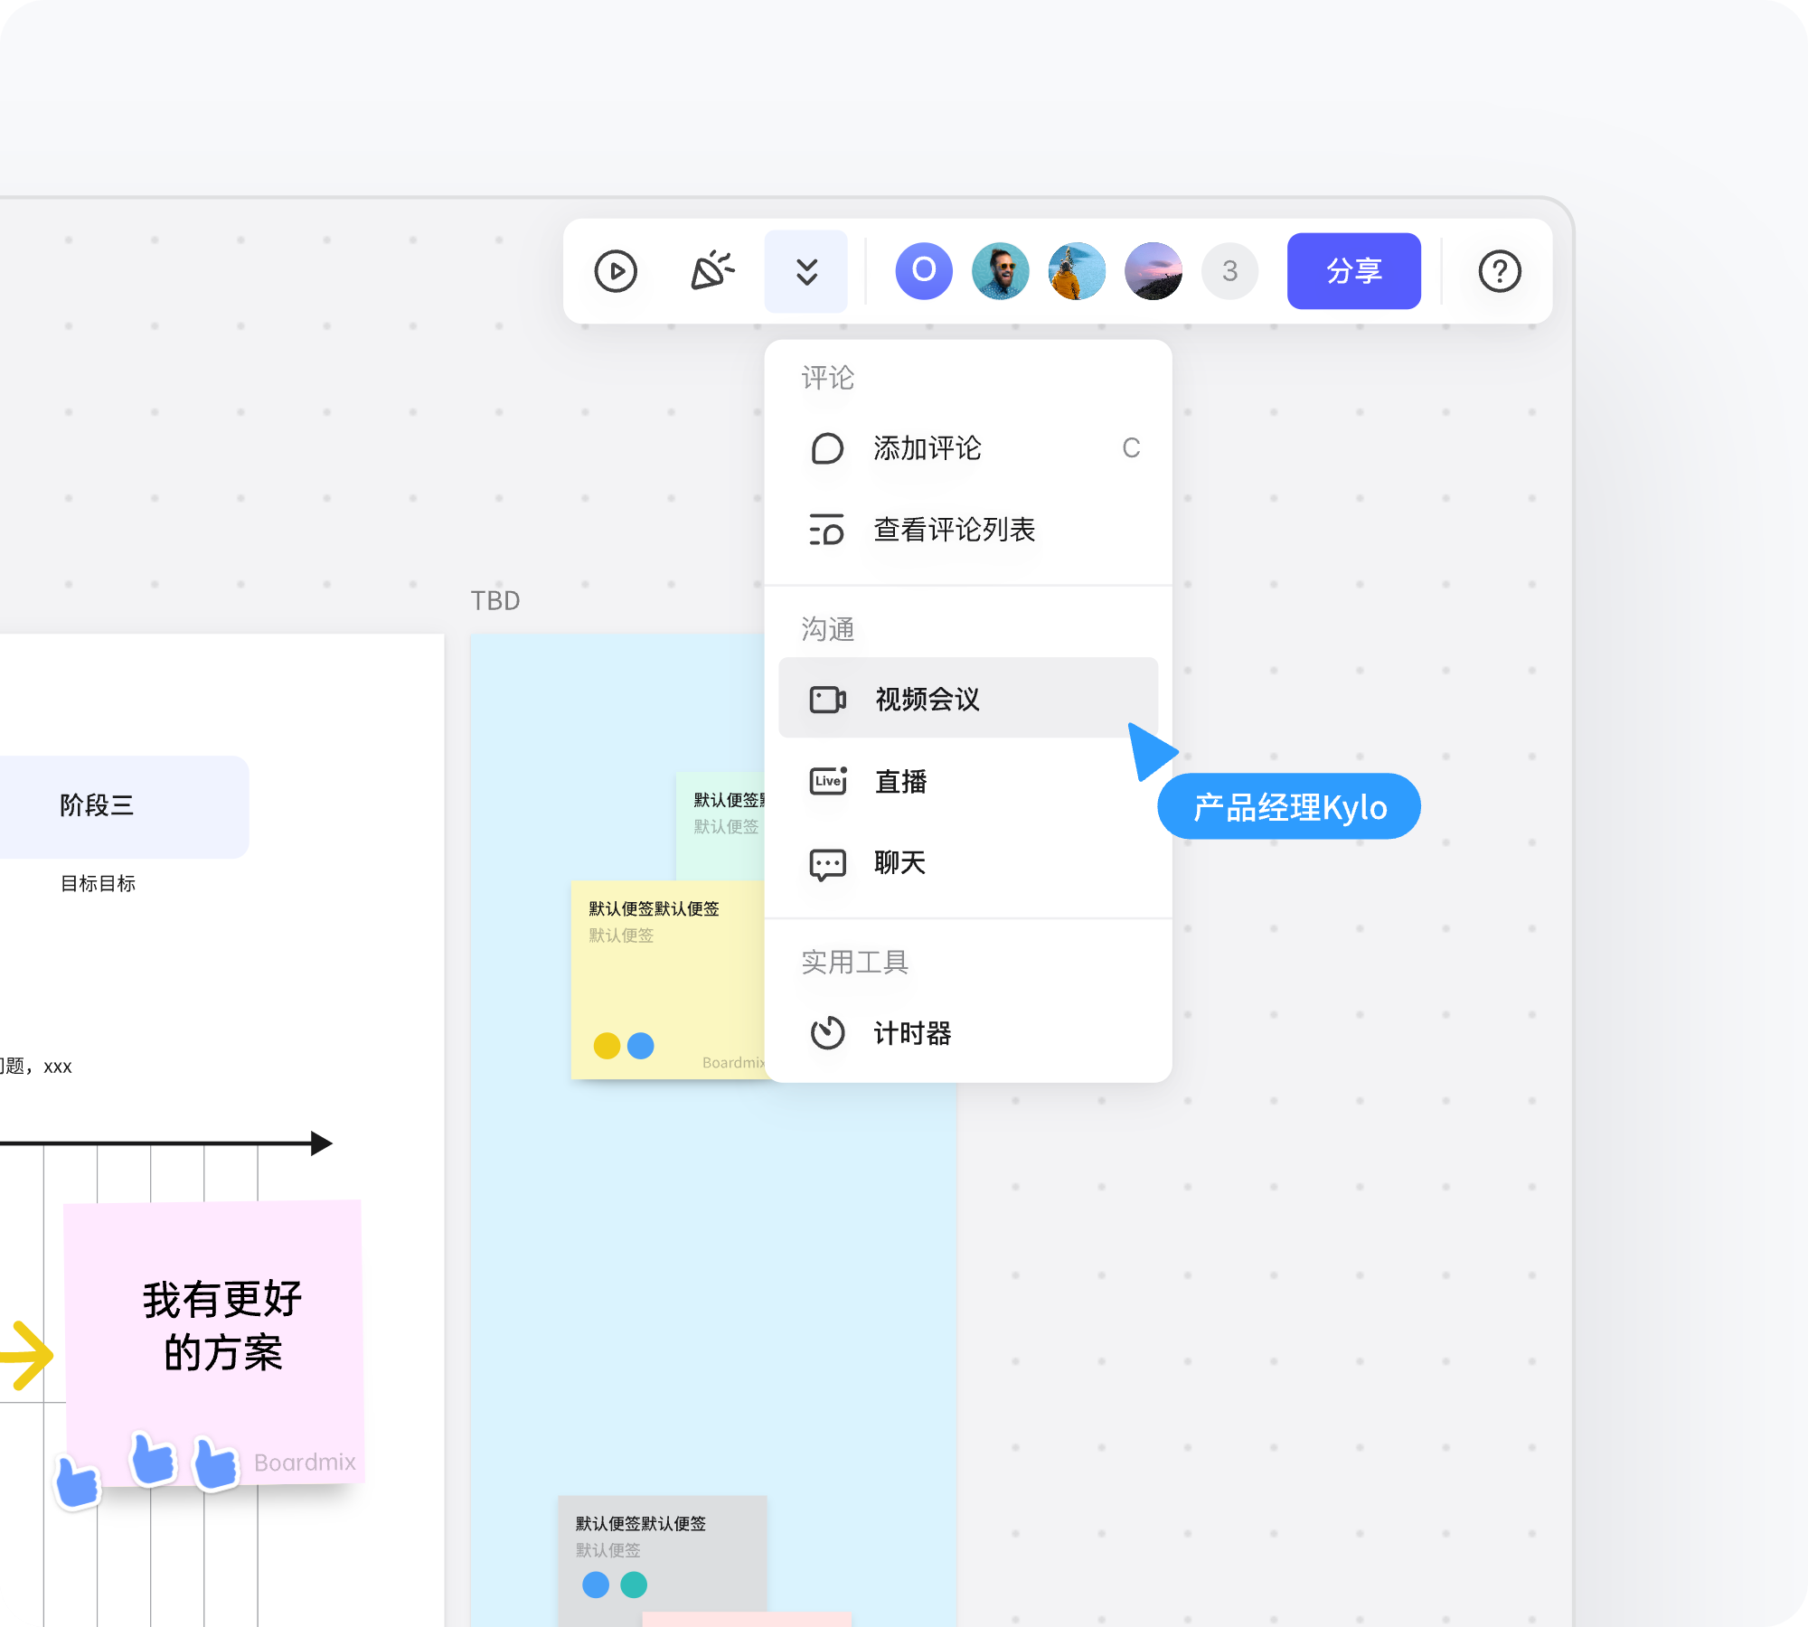Select 直播 live broadcast option
This screenshot has height=1627, width=1808.
(968, 781)
